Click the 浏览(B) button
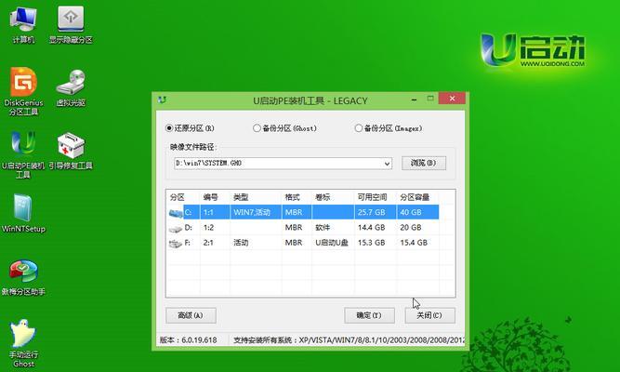Image resolution: width=620 pixels, height=372 pixels. tap(424, 163)
